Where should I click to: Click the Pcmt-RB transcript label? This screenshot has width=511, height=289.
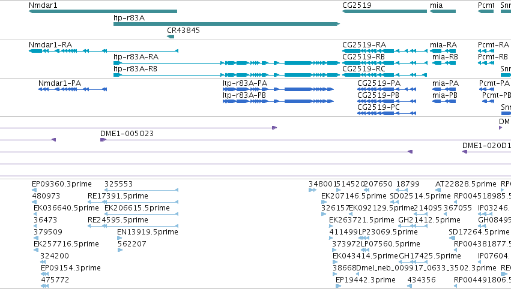(493, 56)
